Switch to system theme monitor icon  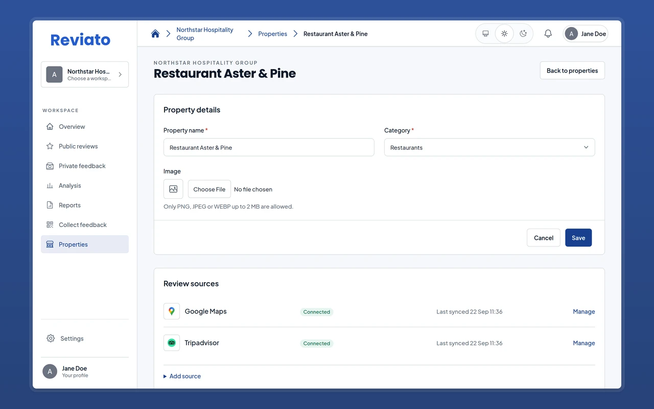point(485,34)
